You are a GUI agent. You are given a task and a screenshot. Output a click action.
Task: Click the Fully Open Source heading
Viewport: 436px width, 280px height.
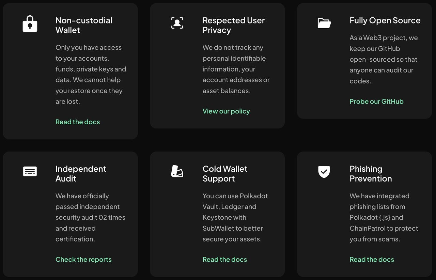point(385,20)
